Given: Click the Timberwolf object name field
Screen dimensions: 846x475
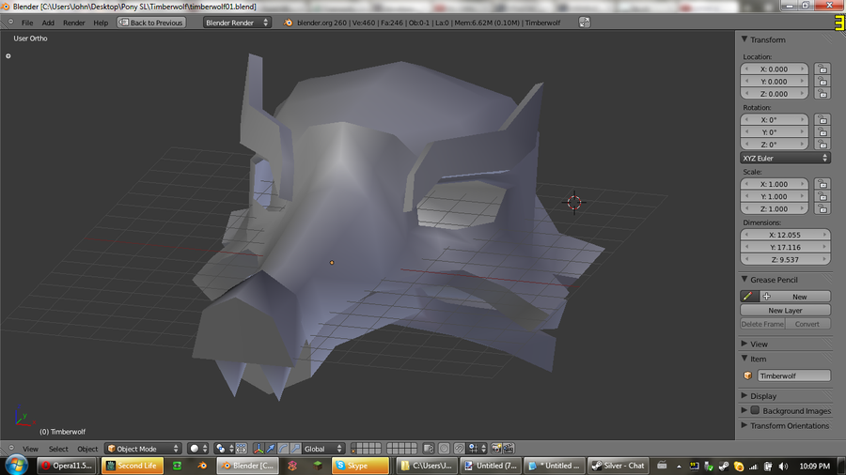Looking at the screenshot, I should (x=793, y=375).
